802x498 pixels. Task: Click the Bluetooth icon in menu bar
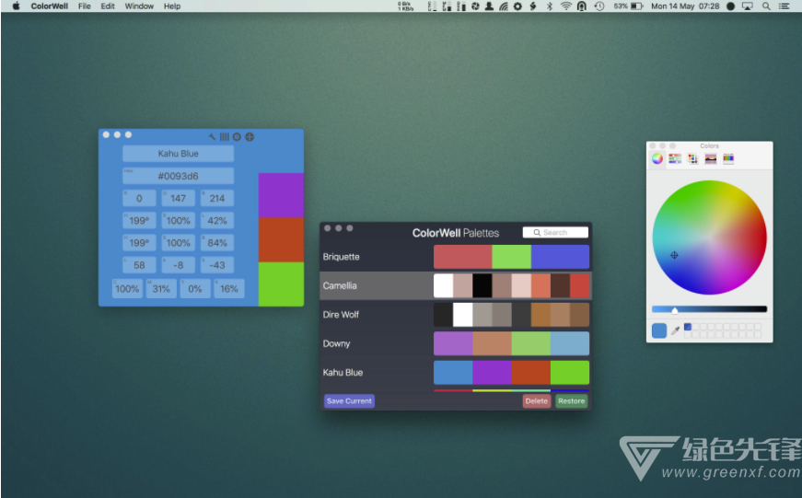(550, 6)
